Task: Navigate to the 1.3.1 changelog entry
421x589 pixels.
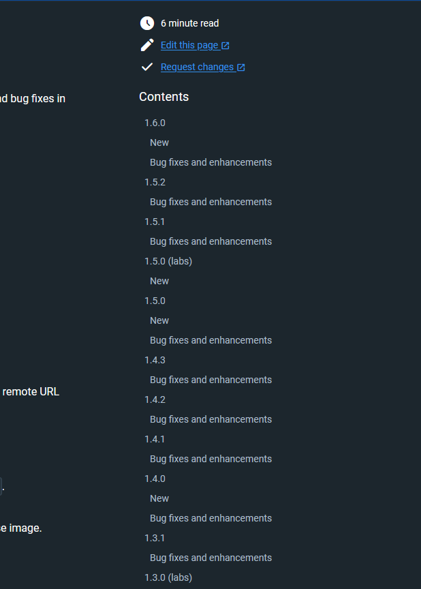Action: click(x=155, y=538)
